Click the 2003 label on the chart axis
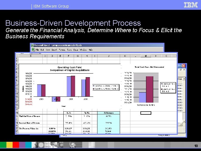 [x=41, y=99]
